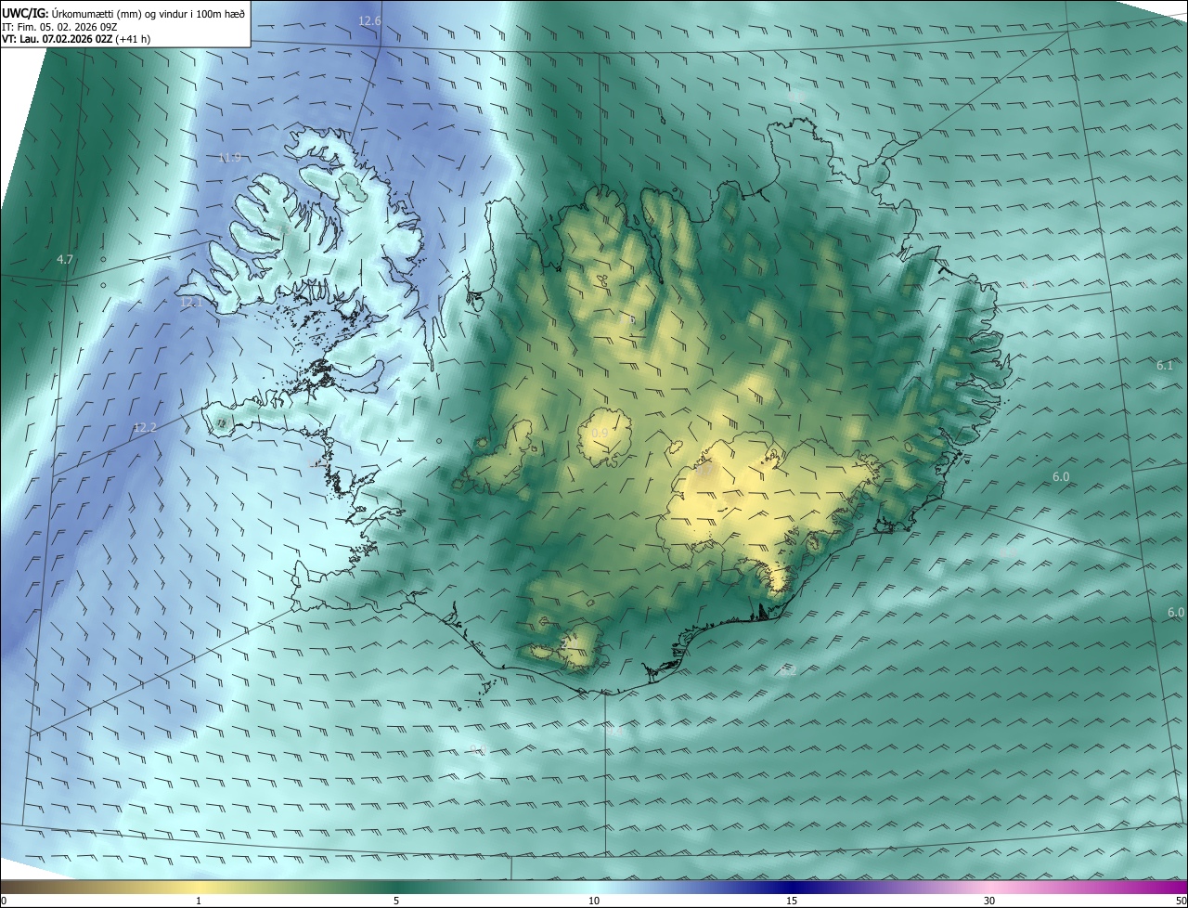Click the 0.9 value on the round glacier
1188x908 pixels.
(x=600, y=434)
